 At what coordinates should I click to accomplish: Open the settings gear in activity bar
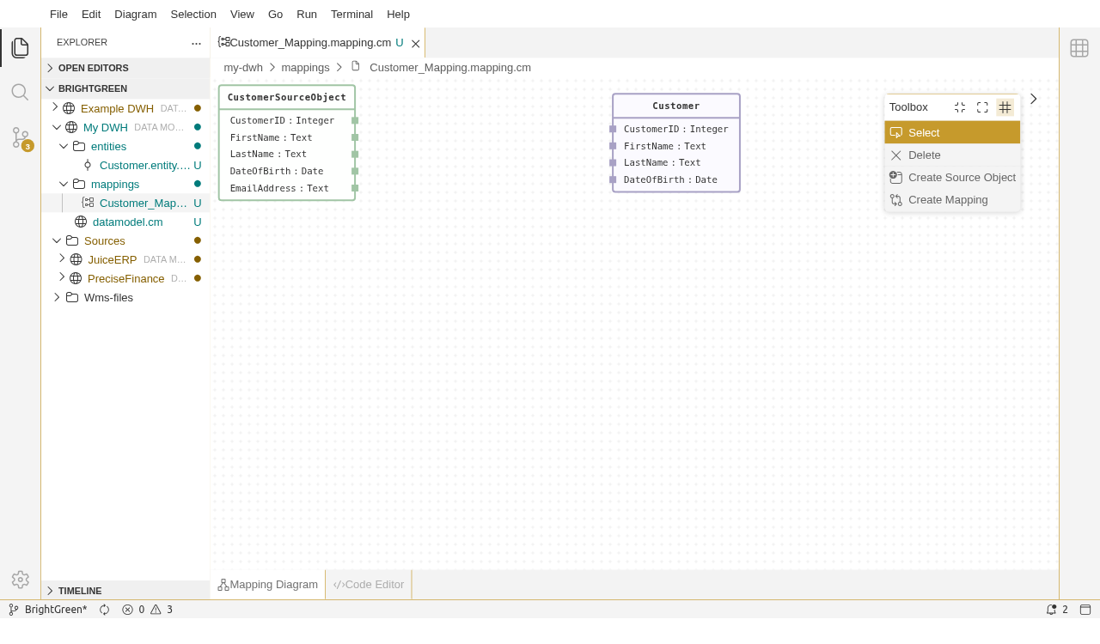point(20,580)
